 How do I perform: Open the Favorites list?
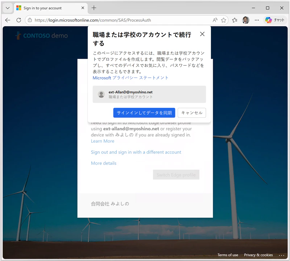[235, 20]
